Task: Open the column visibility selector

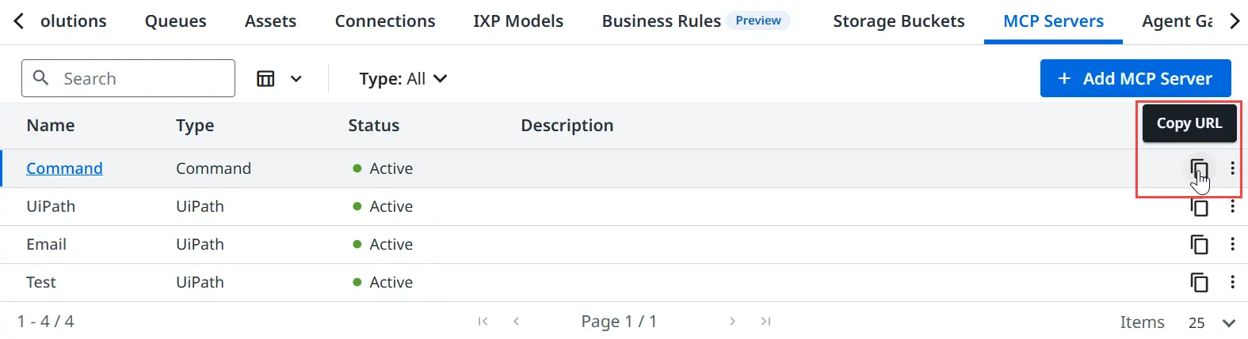Action: 280,78
